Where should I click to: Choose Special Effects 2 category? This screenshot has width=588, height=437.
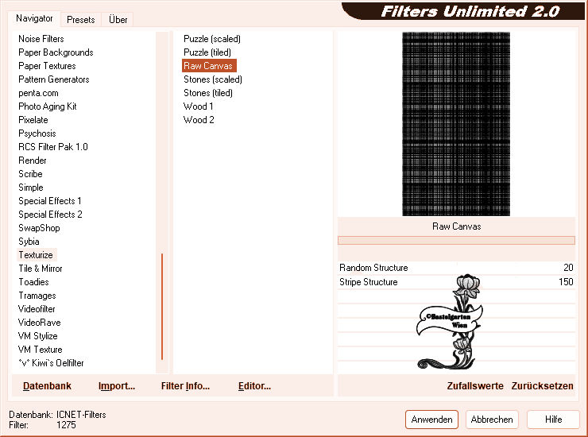coord(50,215)
